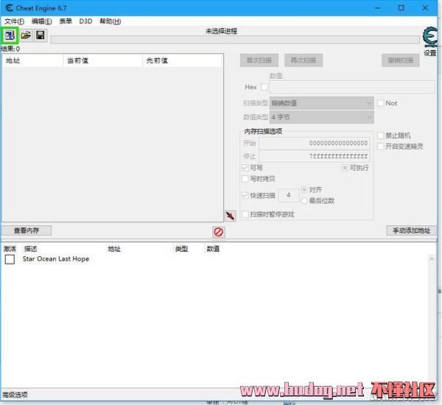442x405 pixels.
Task: Click the 地址 column header in results
Action: pyautogui.click(x=32, y=60)
